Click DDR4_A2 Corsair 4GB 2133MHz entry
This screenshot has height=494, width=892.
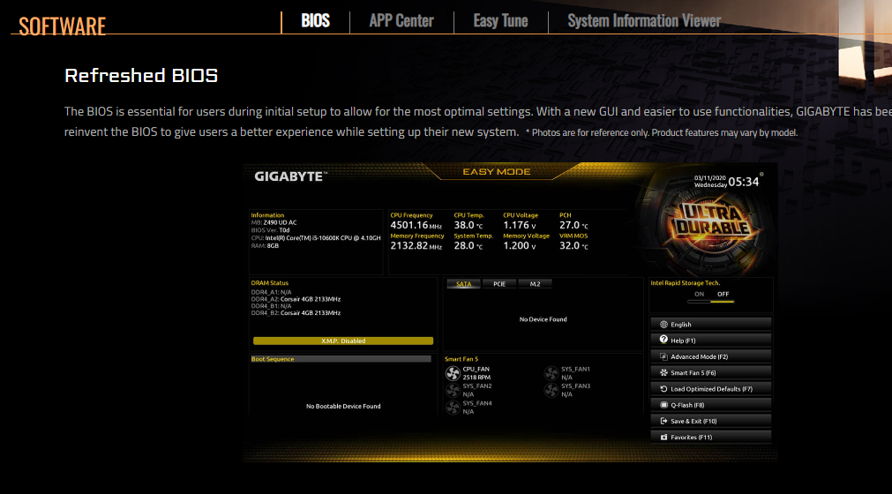296,299
